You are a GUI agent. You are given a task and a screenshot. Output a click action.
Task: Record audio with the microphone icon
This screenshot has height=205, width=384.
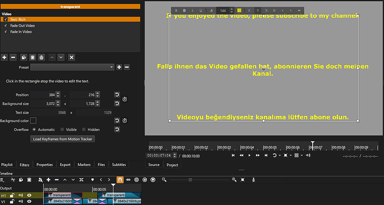point(253,180)
